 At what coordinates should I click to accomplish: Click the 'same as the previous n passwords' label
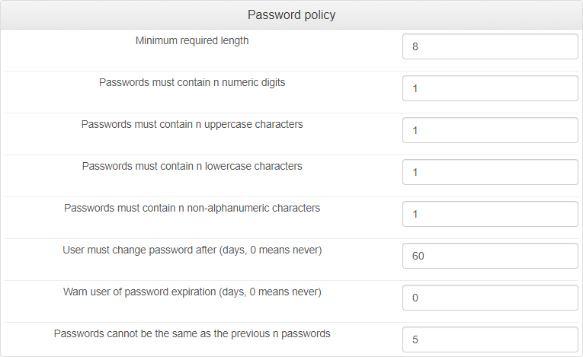click(192, 333)
